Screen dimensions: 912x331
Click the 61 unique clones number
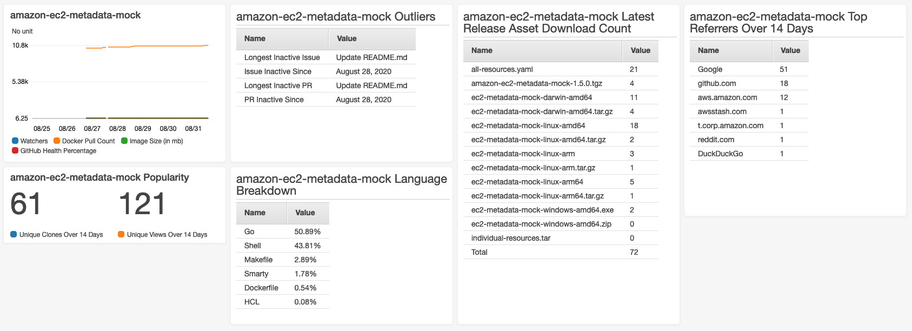point(26,204)
